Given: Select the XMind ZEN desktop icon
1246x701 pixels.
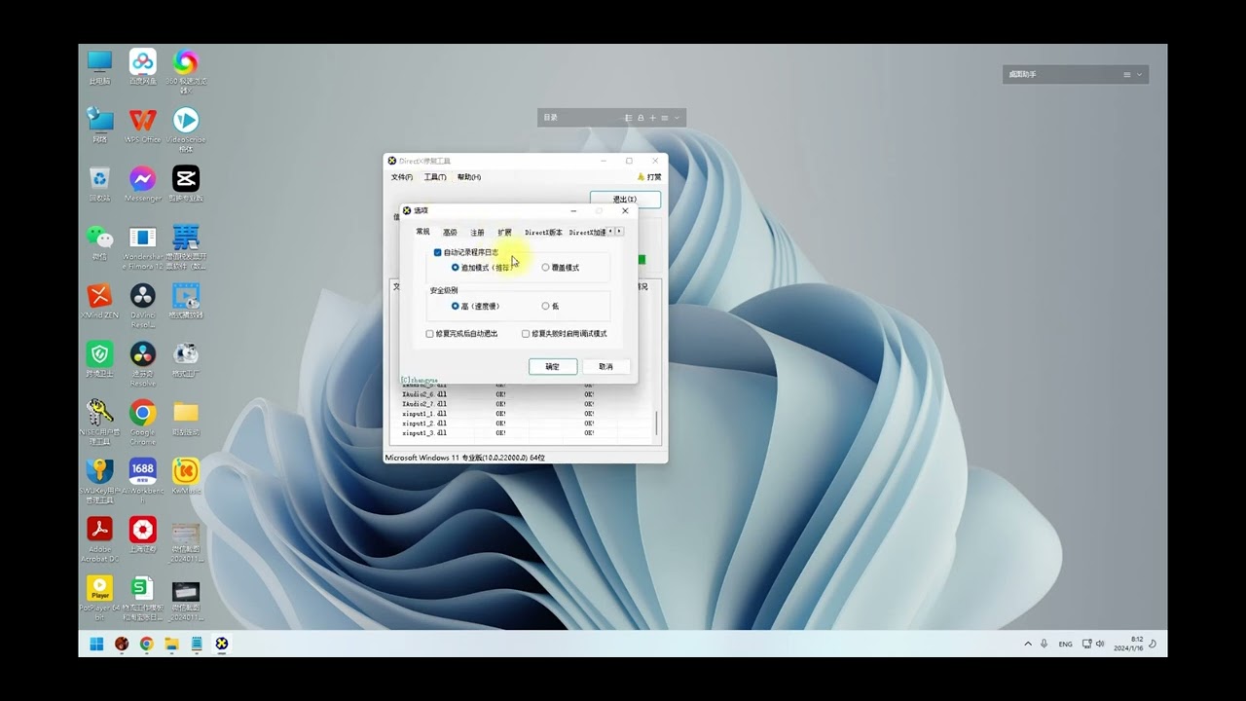Looking at the screenshot, I should pos(99,300).
